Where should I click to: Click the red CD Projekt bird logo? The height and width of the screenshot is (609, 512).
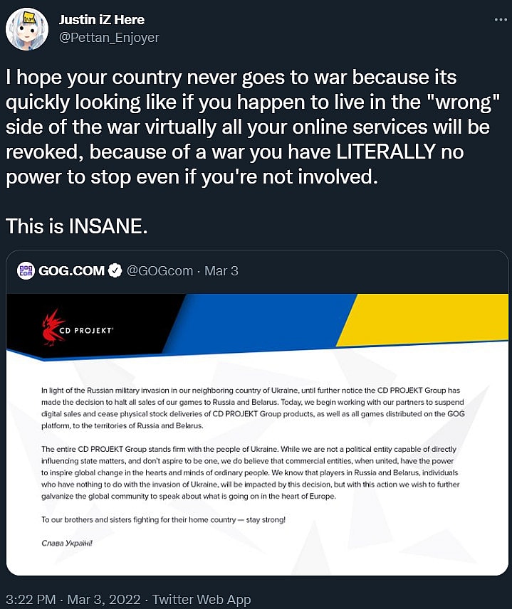click(x=54, y=327)
